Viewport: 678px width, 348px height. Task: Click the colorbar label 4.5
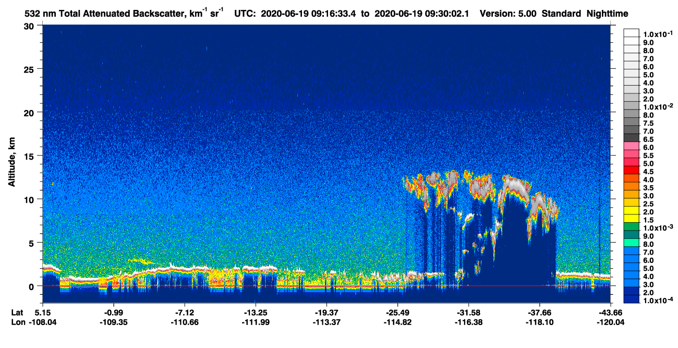click(x=648, y=172)
